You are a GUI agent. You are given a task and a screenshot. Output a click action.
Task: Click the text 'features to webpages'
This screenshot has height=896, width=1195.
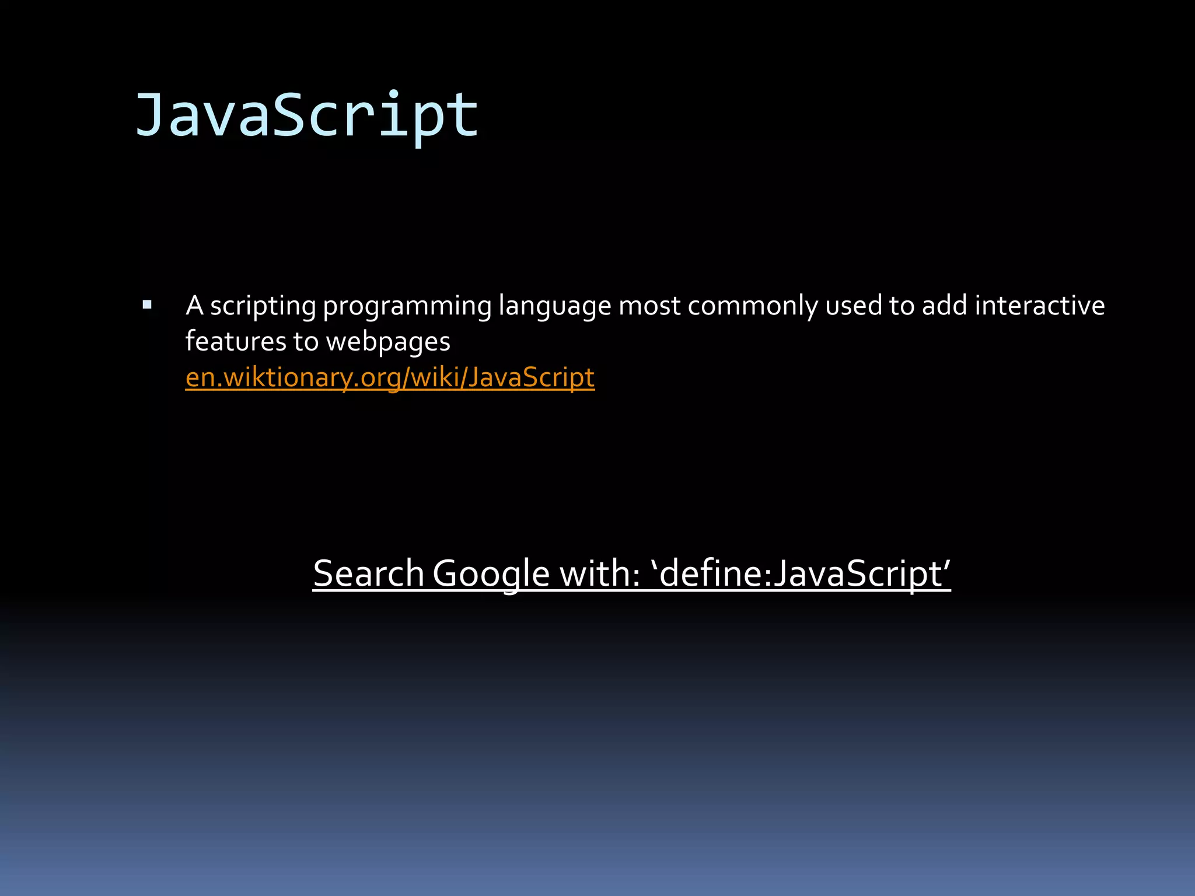[318, 342]
